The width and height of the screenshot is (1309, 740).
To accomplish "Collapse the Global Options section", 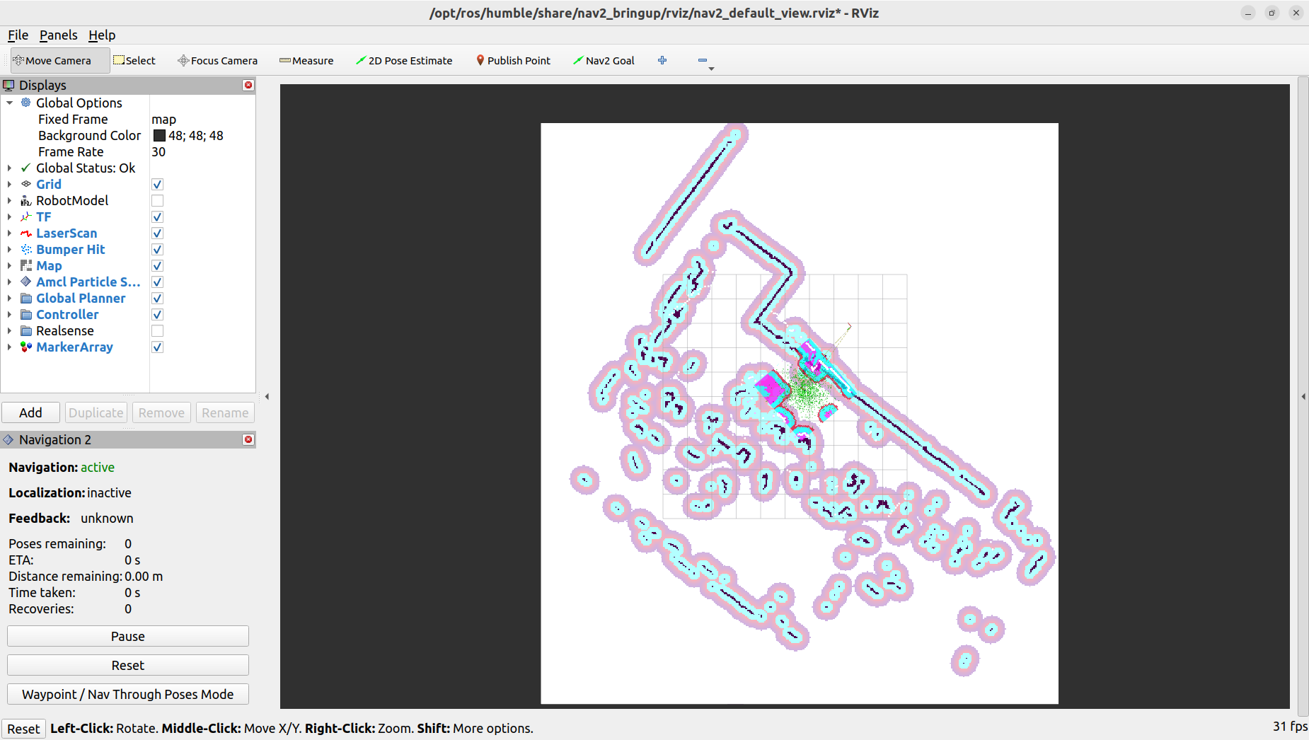I will tap(10, 103).
